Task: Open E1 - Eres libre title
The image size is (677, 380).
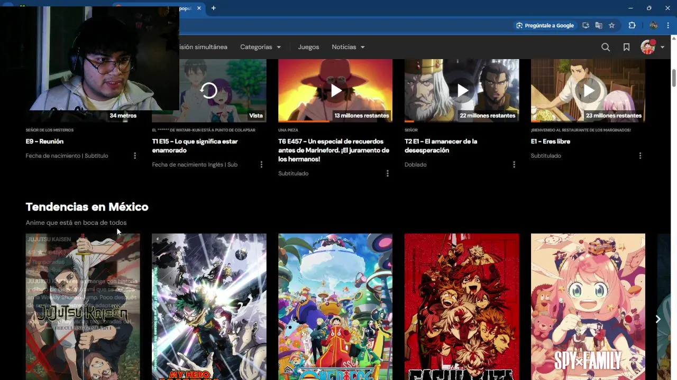Action: [x=551, y=141]
